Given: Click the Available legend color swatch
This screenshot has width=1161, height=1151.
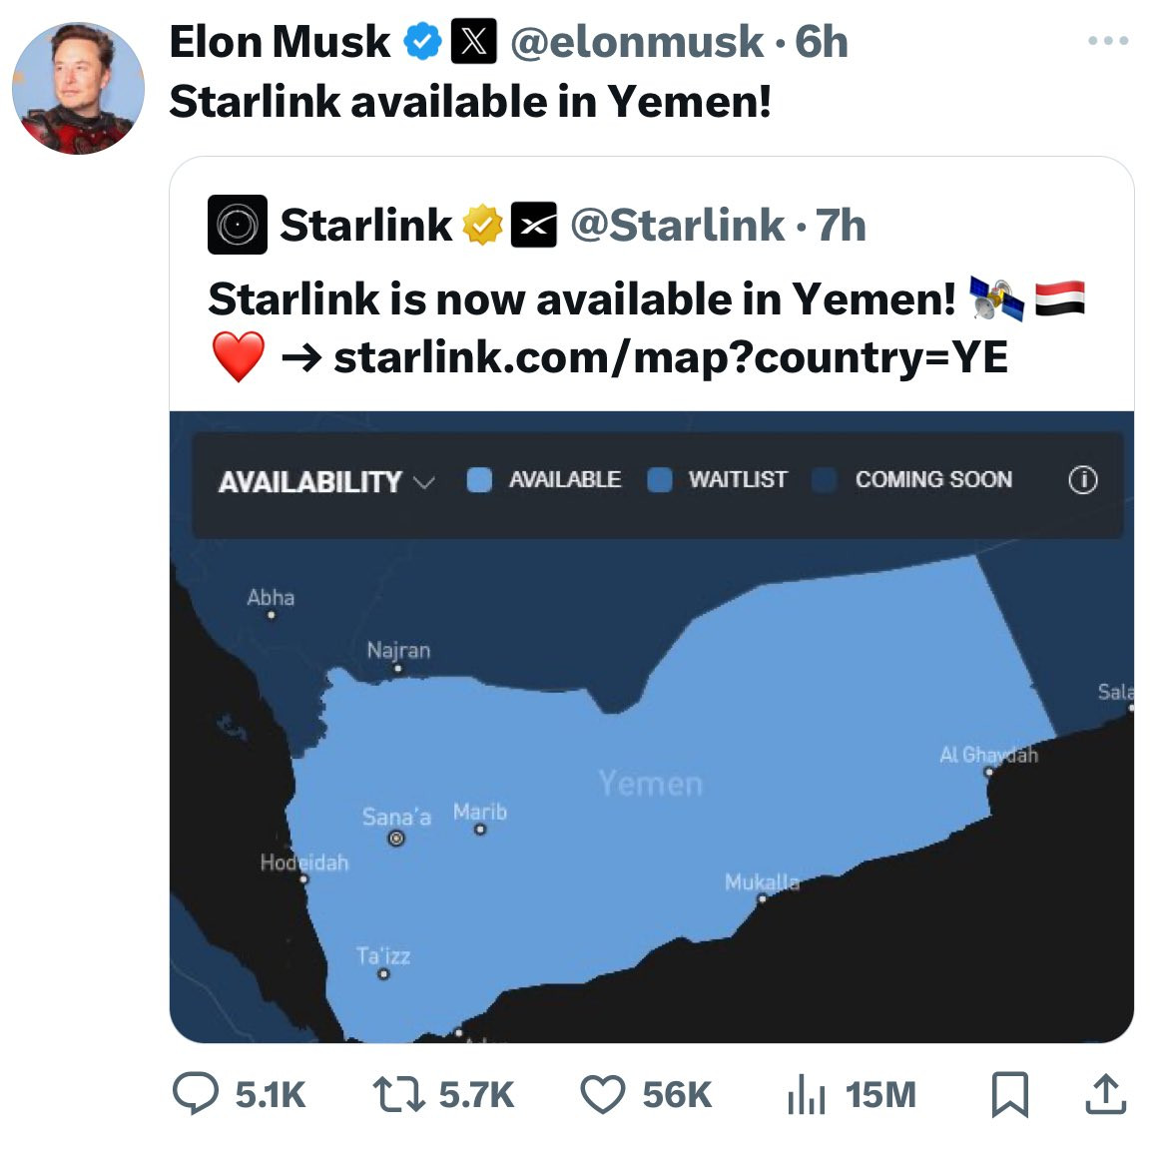Looking at the screenshot, I should (479, 479).
